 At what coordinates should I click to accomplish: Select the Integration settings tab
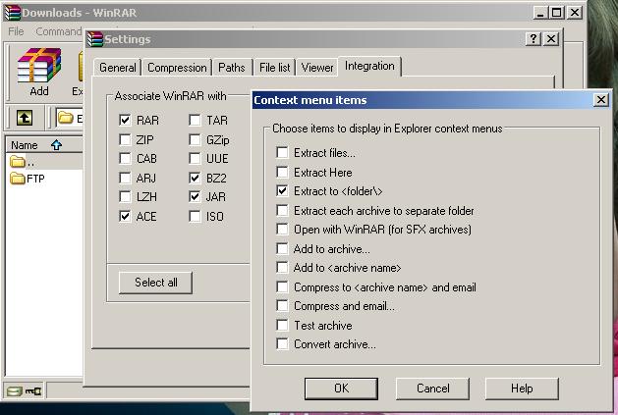[369, 66]
